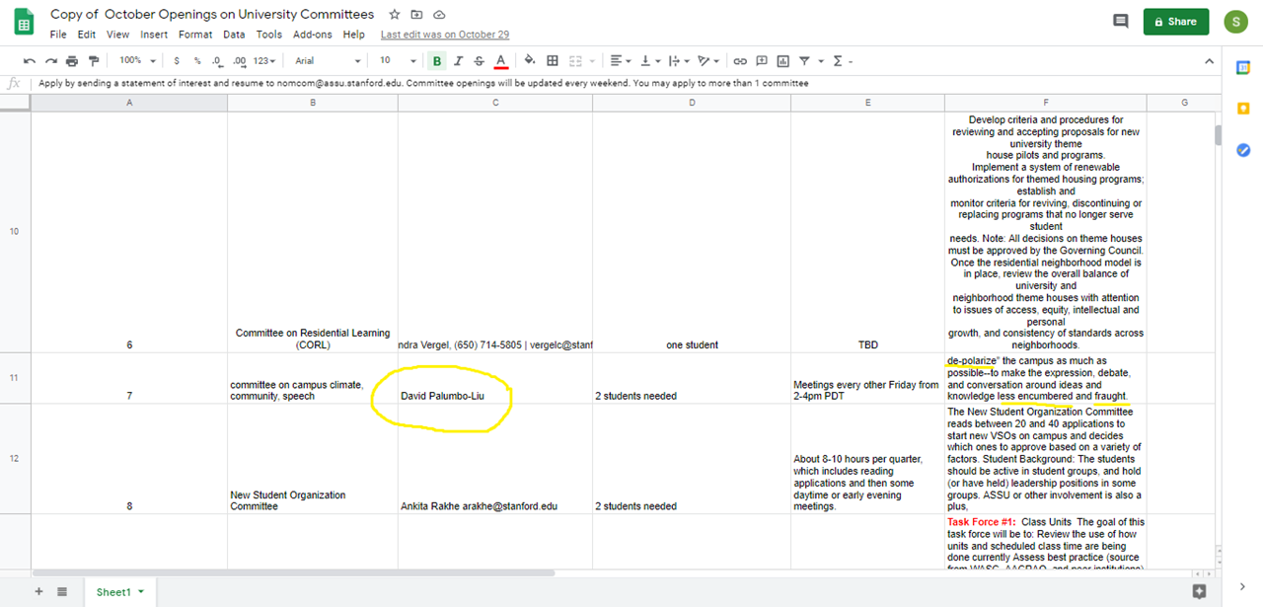Select the Sheet1 tab

point(119,591)
